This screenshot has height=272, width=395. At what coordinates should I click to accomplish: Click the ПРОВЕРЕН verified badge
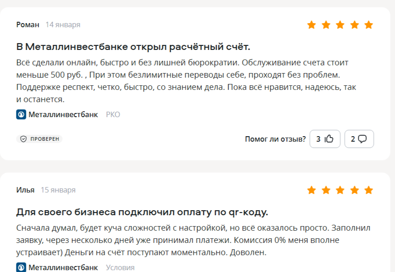[x=39, y=139]
